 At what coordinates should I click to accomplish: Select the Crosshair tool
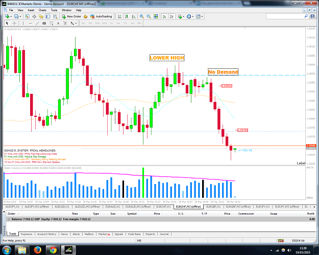pos(14,23)
